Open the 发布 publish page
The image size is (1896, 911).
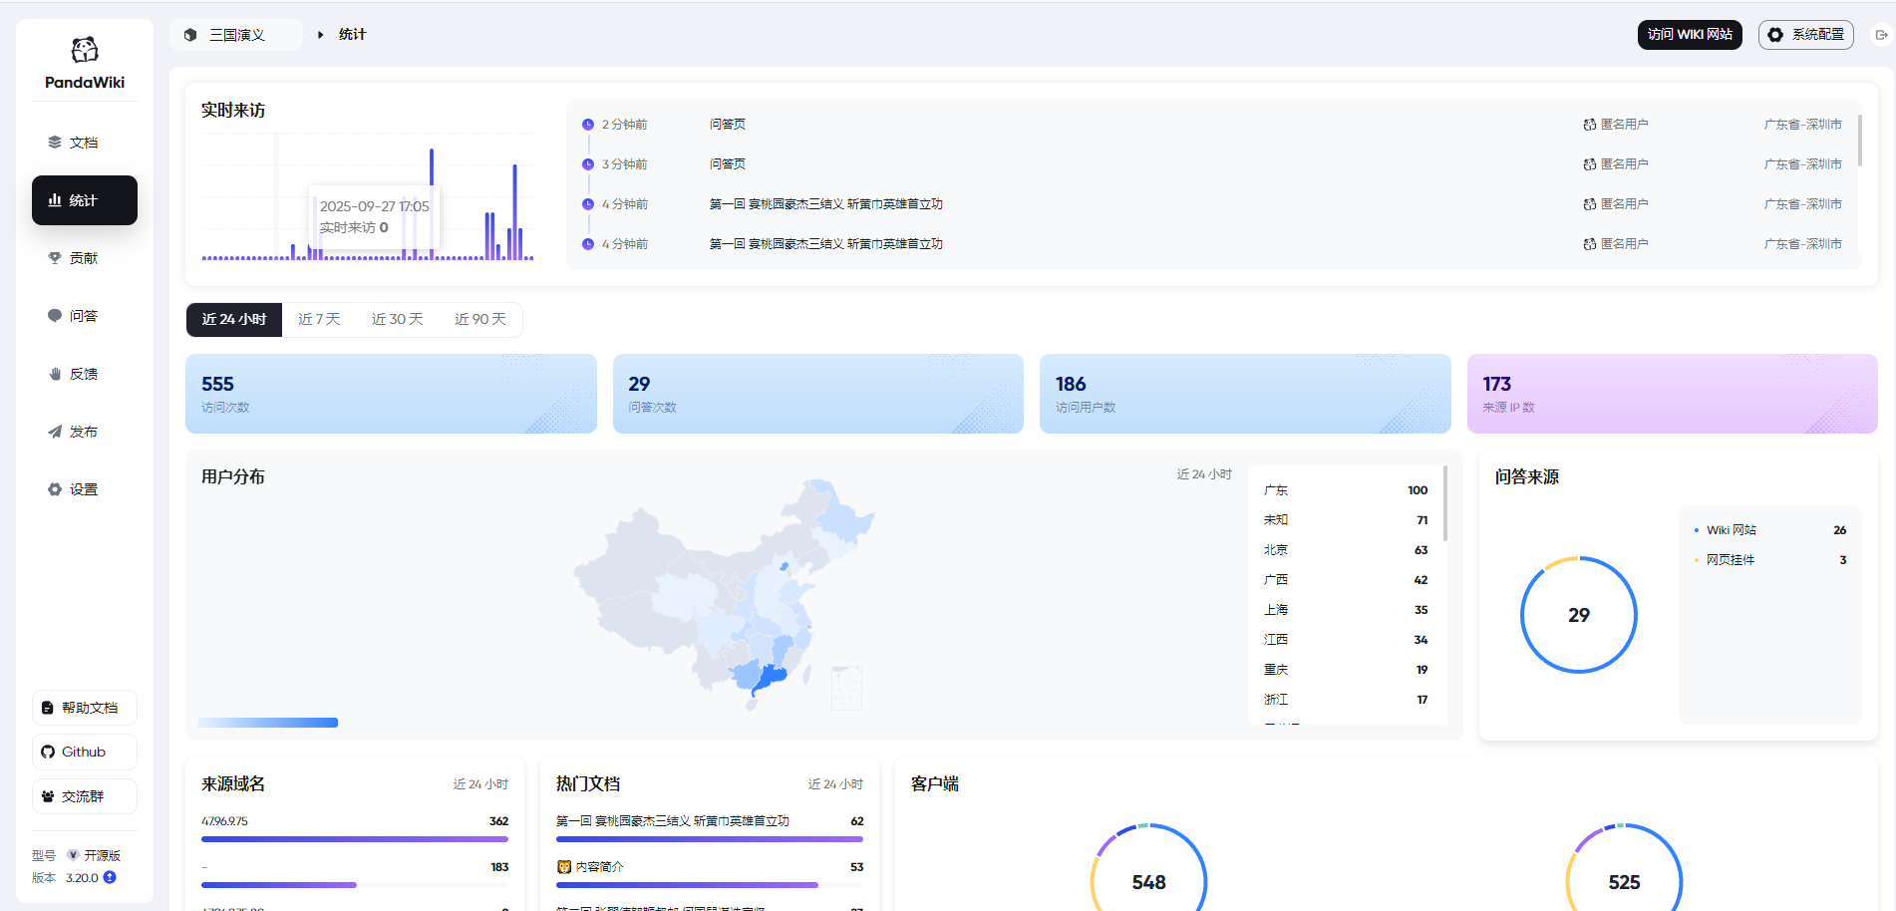coord(85,432)
